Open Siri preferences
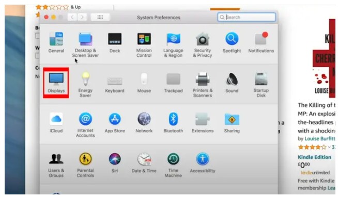 click(115, 163)
